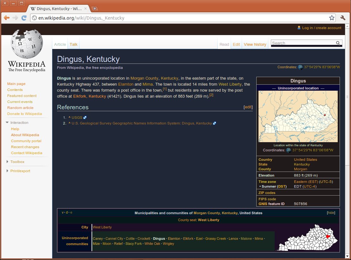Open the Eastern (EST) time zone link
The height and width of the screenshot is (260, 351).
coord(306,182)
